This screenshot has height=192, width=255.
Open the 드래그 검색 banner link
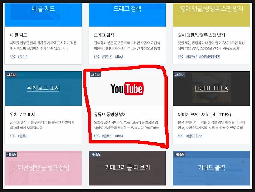(127, 8)
